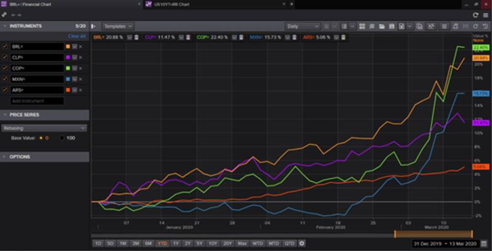The height and width of the screenshot is (251, 492).
Task: Remove MXN= instrument with its X icon
Action: pos(80,79)
